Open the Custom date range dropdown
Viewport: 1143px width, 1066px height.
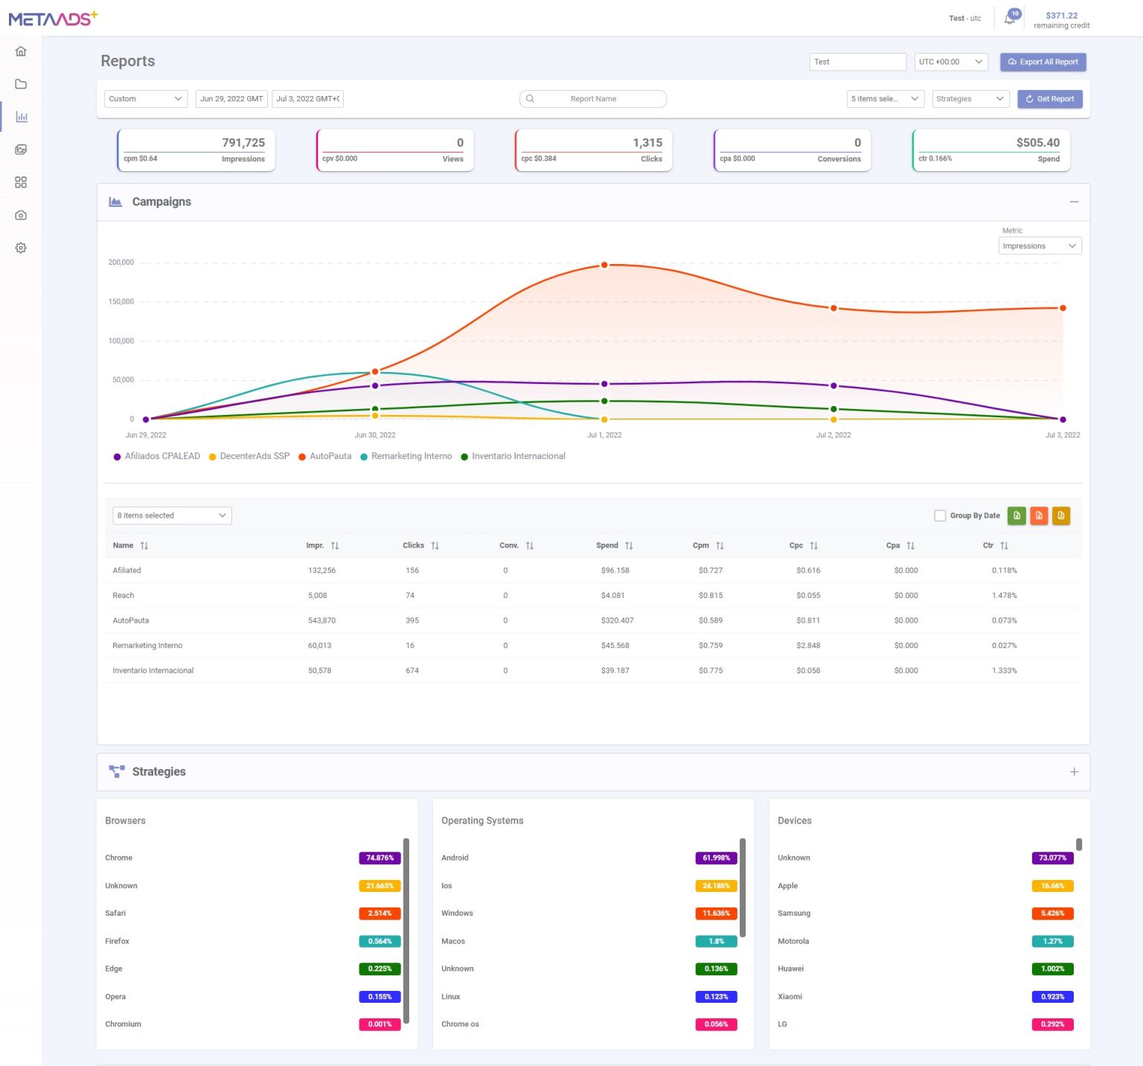coord(146,99)
